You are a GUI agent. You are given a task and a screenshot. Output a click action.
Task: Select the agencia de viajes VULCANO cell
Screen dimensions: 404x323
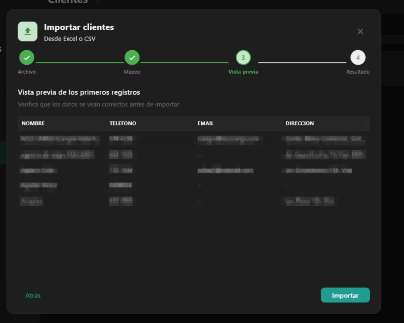click(57, 155)
